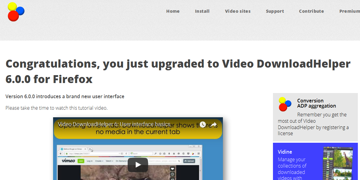
Task: Click the Vidine app screenshot thumbnail
Action: tap(338, 163)
